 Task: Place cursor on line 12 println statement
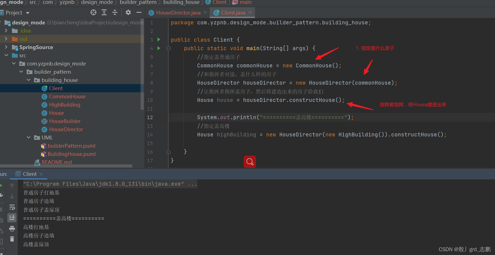275,117
